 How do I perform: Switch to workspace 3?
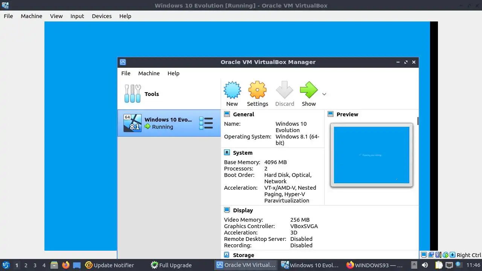(x=35, y=265)
